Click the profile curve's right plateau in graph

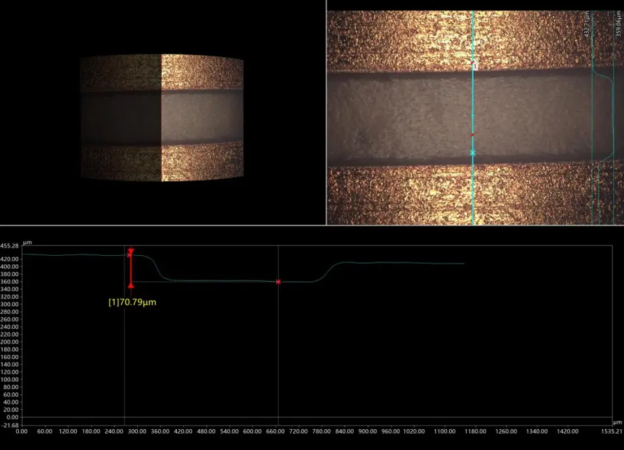point(403,263)
